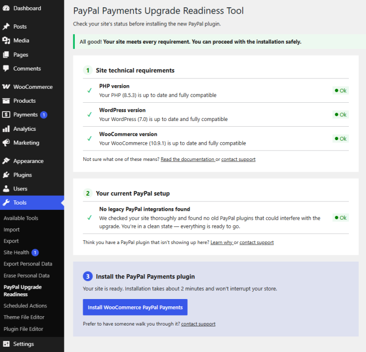Click the Users person icon
Screen dimensions: 366x352
pyautogui.click(x=6, y=188)
